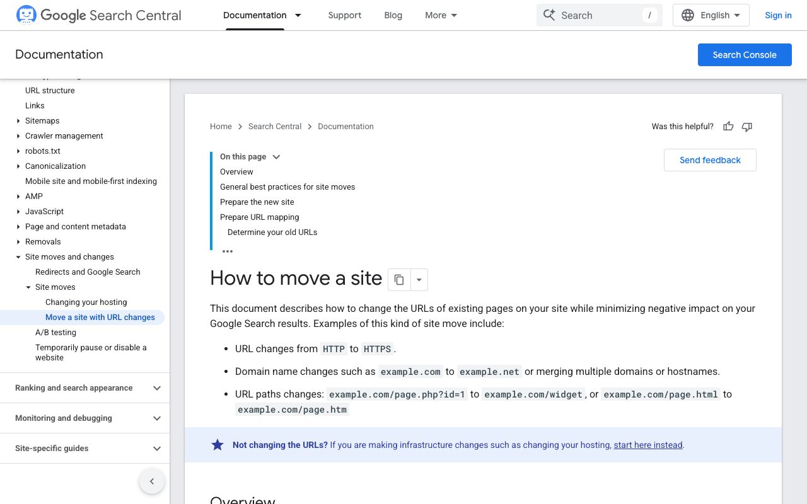Open the Documentation dropdown arrow in header
The width and height of the screenshot is (807, 504).
(x=298, y=15)
